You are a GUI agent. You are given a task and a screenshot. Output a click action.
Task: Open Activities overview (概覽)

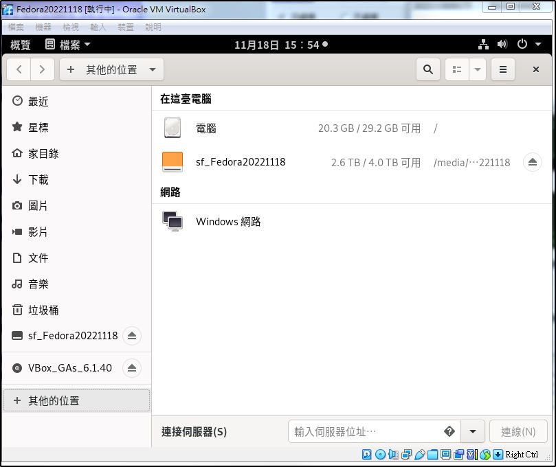20,45
